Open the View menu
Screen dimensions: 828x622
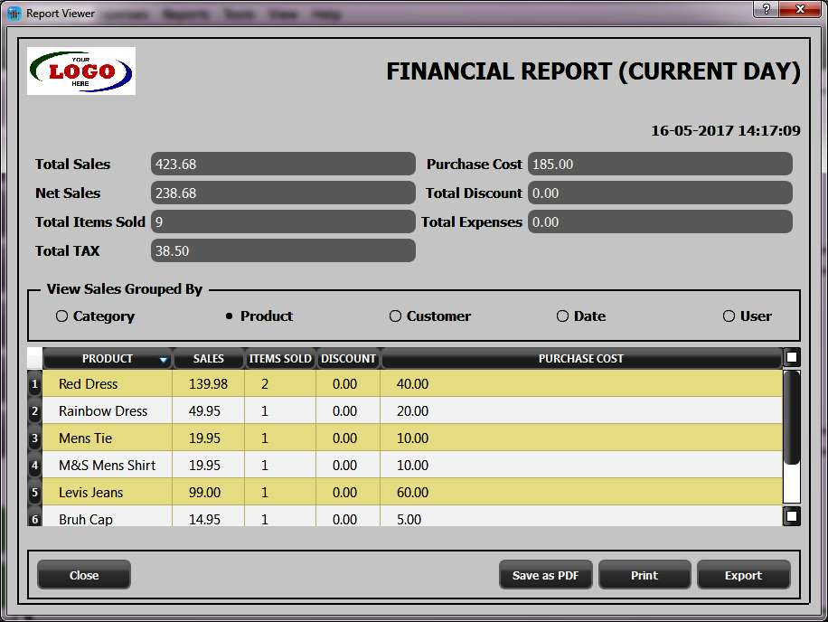coord(285,14)
